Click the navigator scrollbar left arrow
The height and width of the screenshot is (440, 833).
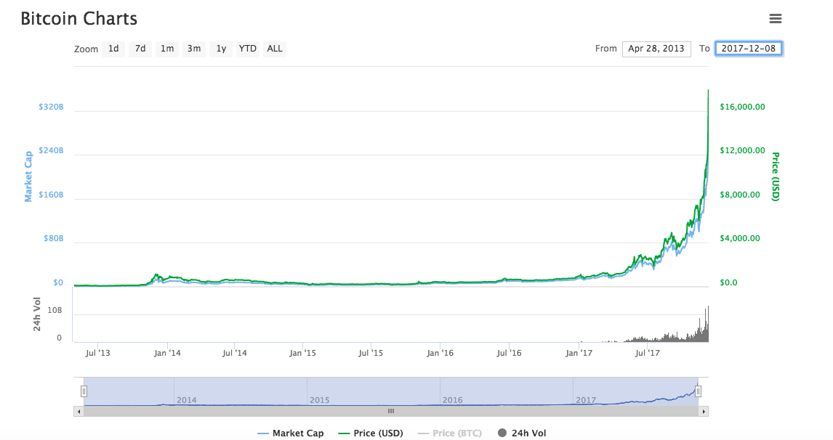pos(79,412)
